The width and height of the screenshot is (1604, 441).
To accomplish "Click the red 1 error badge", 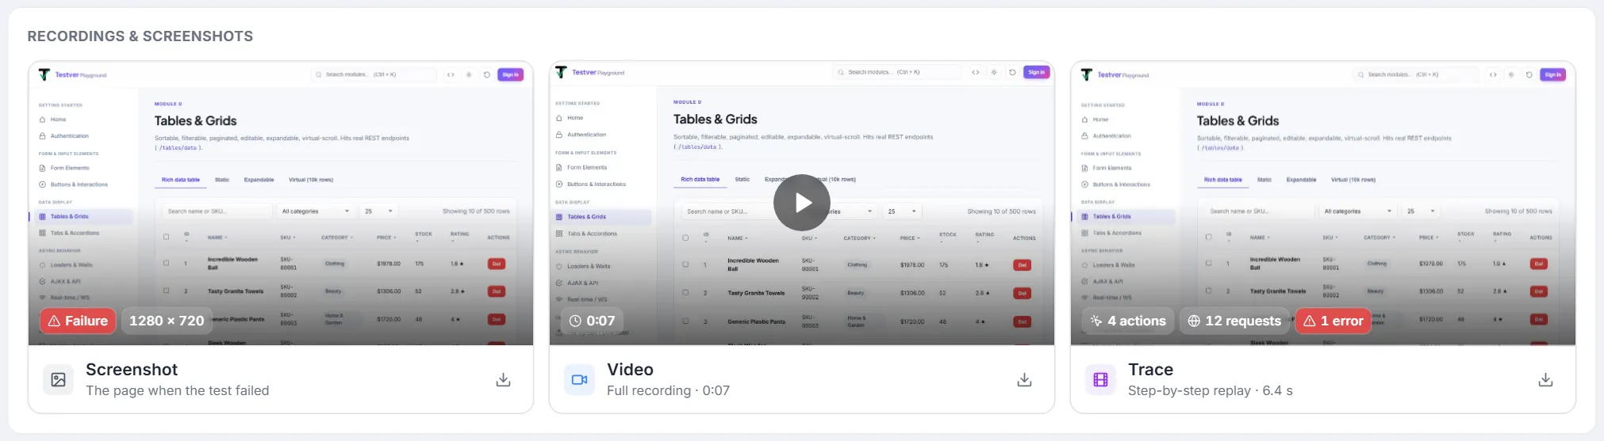I will pyautogui.click(x=1333, y=321).
